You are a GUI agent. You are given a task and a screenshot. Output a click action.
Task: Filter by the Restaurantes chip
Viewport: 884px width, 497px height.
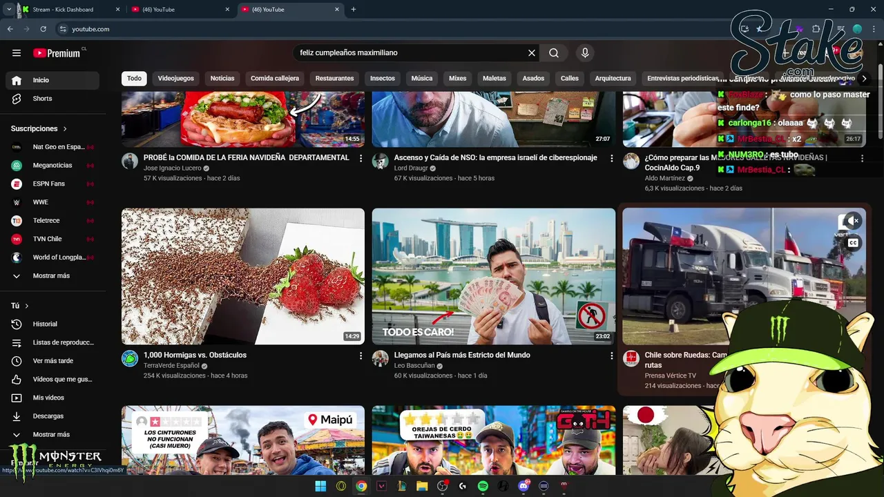pos(334,79)
